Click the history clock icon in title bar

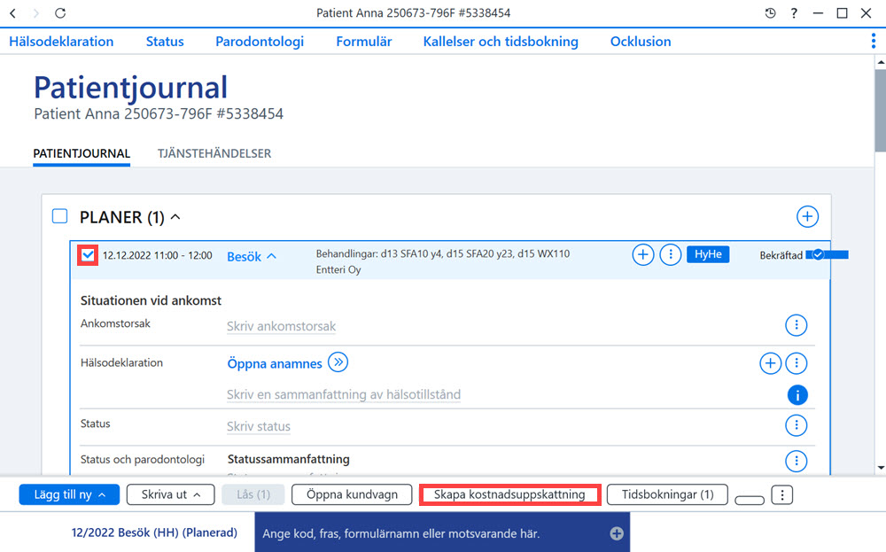(x=770, y=13)
